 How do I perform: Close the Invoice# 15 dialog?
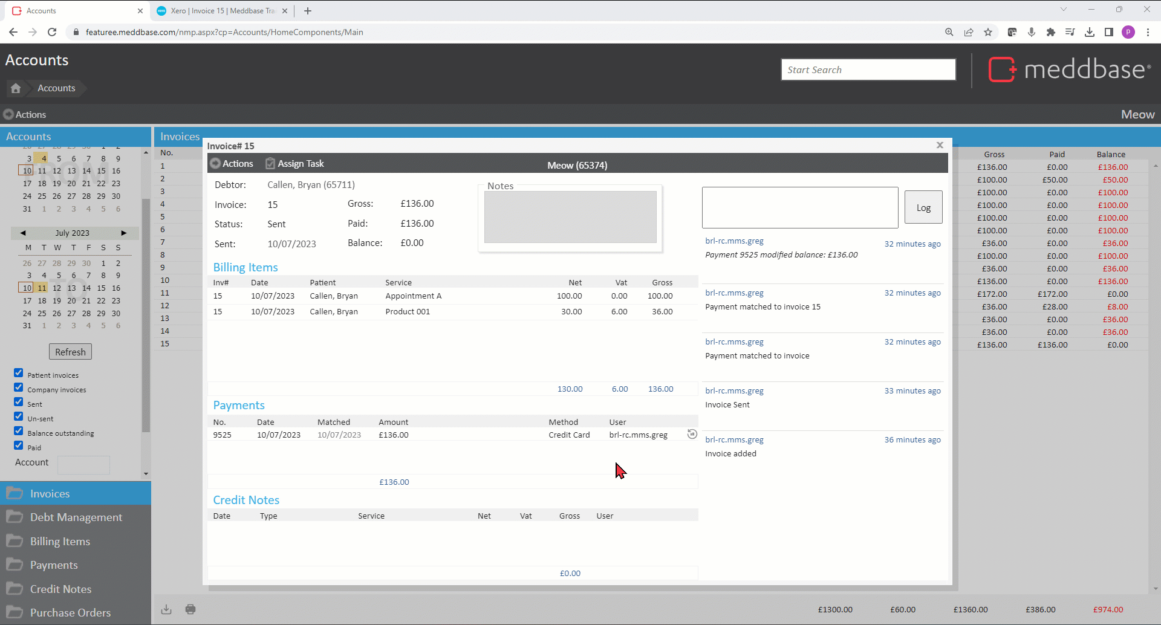pos(940,145)
